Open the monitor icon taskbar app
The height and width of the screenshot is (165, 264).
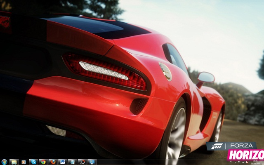[x=92, y=162]
